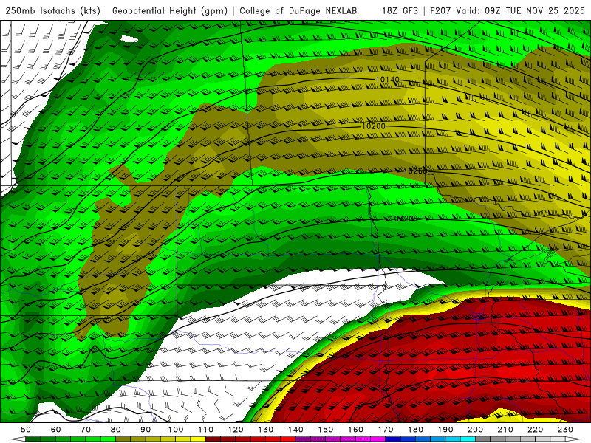Click the '250mb Isotachs (kts)' title text
Image resolution: width=591 pixels, height=443 pixels.
[52, 10]
